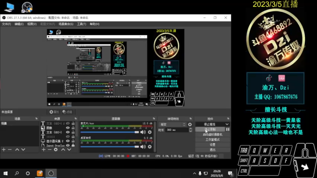Open transition properties gear next to 渐变
The width and height of the screenshot is (317, 178).
190,125
